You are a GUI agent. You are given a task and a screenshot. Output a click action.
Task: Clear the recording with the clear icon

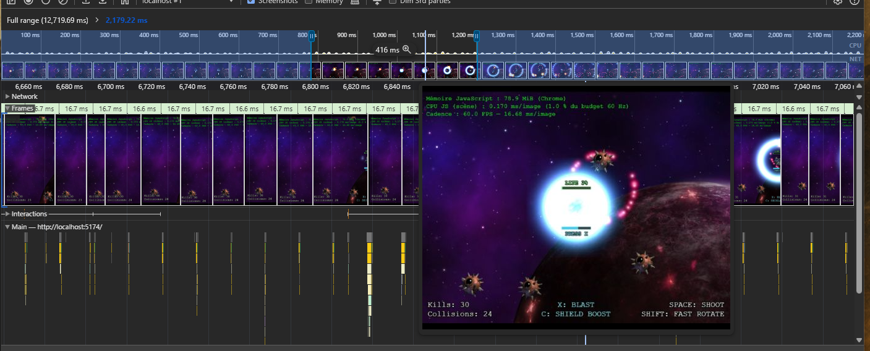pos(62,2)
